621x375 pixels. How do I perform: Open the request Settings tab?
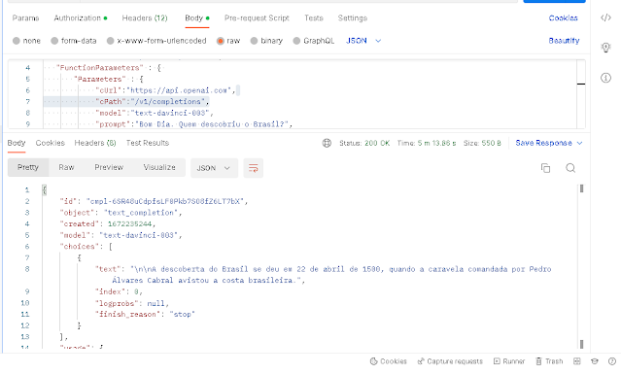coord(353,18)
